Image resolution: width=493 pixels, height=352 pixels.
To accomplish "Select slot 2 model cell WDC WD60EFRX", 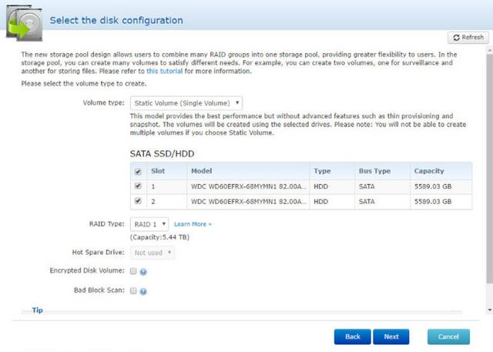I will click(248, 202).
